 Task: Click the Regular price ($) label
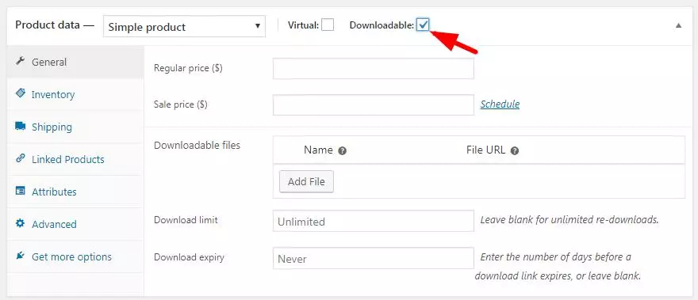pyautogui.click(x=188, y=68)
